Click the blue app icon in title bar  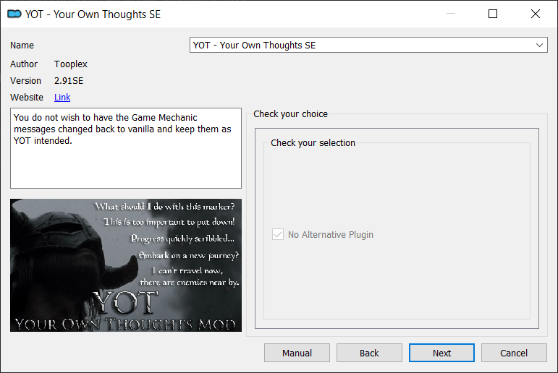click(x=14, y=14)
